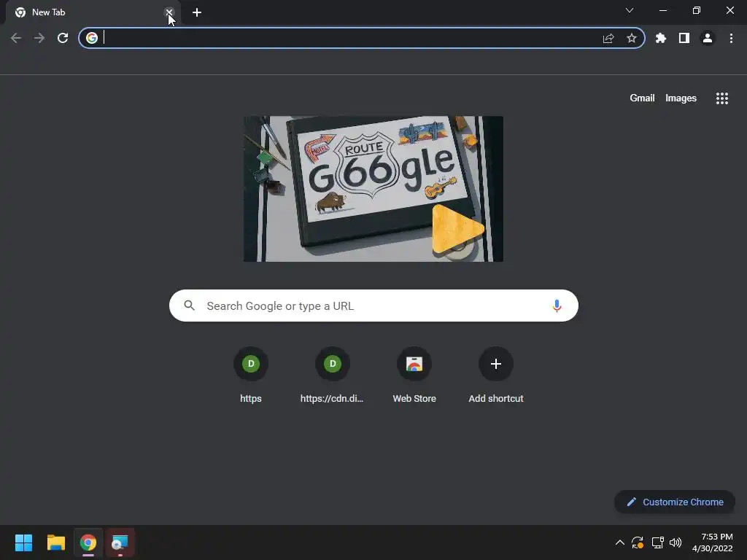Open the Extensions puzzle icon
The height and width of the screenshot is (560, 747).
(661, 38)
